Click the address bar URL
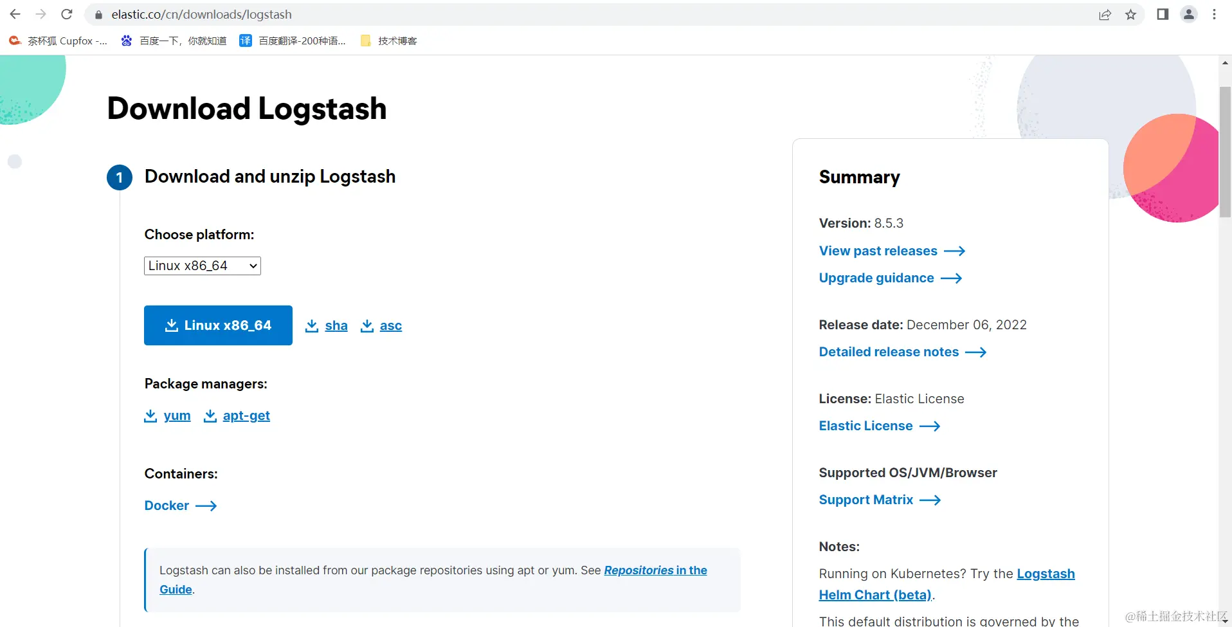The image size is (1232, 627). (x=202, y=14)
